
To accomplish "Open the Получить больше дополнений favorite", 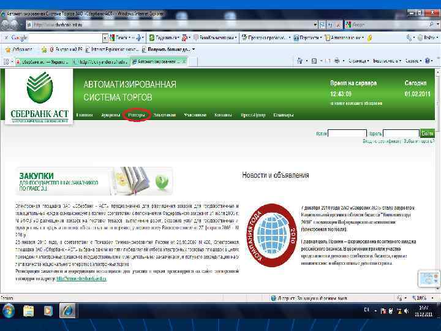I will [168, 50].
